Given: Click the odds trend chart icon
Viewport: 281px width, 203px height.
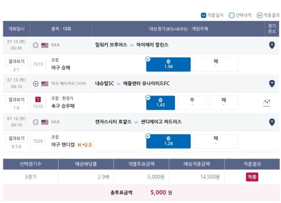Looking at the screenshot, I should click(267, 103).
